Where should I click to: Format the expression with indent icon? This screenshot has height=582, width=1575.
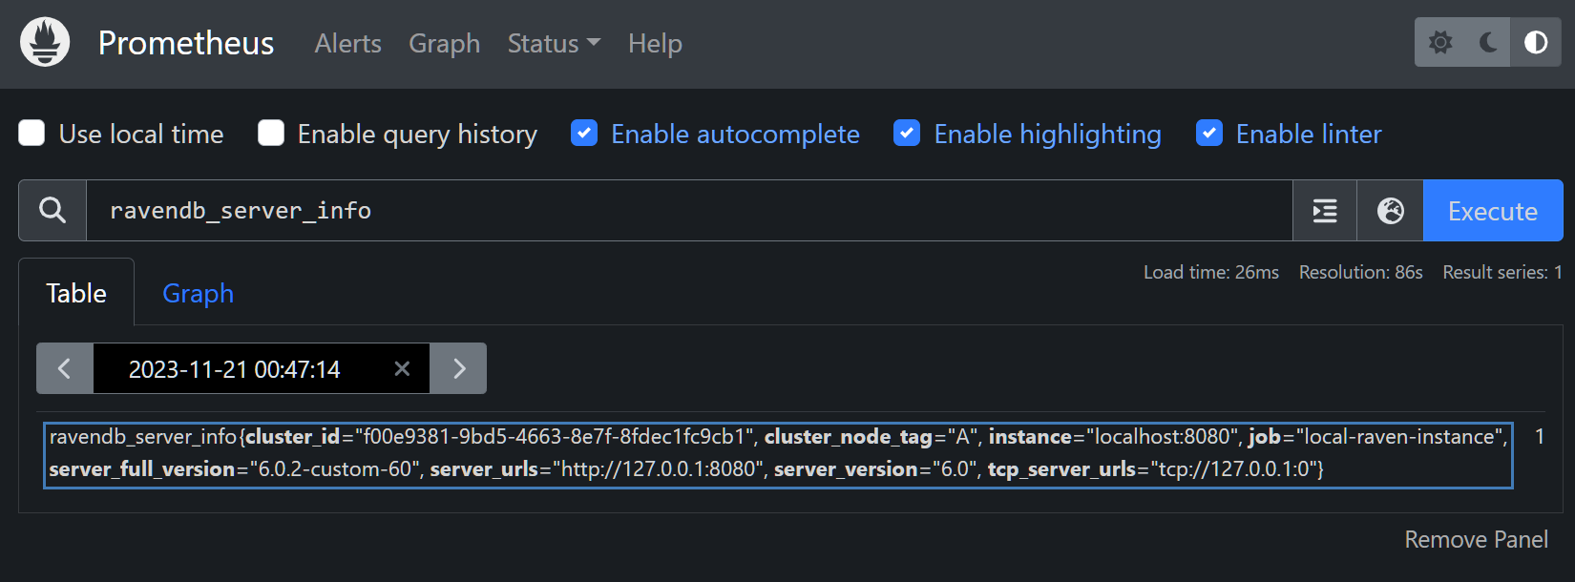click(x=1325, y=210)
